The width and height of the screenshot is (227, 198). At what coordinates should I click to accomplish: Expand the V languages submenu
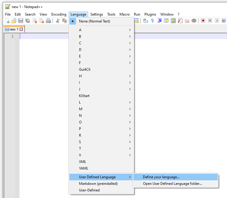point(101,155)
